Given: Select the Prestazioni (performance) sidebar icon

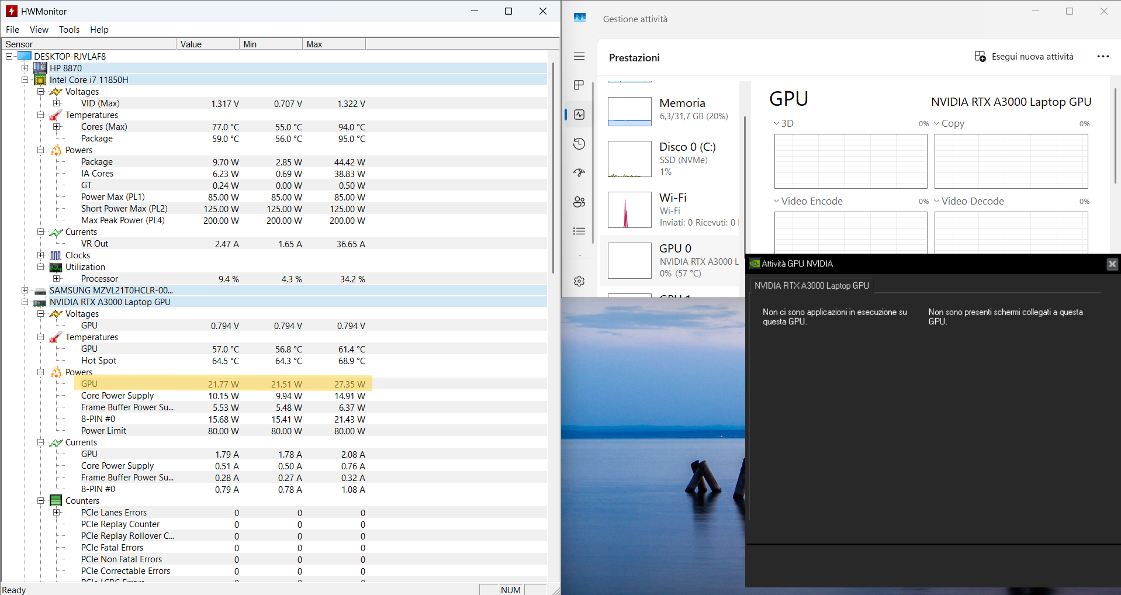Looking at the screenshot, I should click(579, 115).
